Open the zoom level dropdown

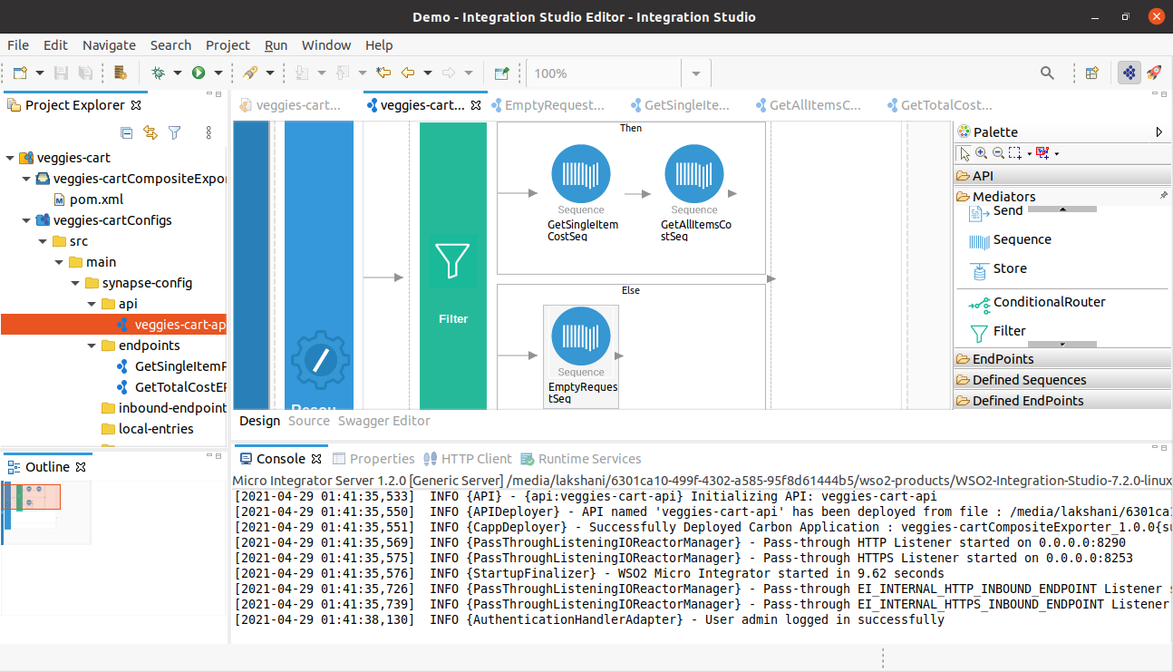click(x=696, y=73)
